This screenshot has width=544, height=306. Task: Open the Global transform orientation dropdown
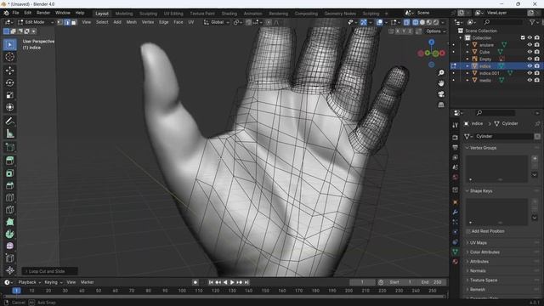(217, 22)
